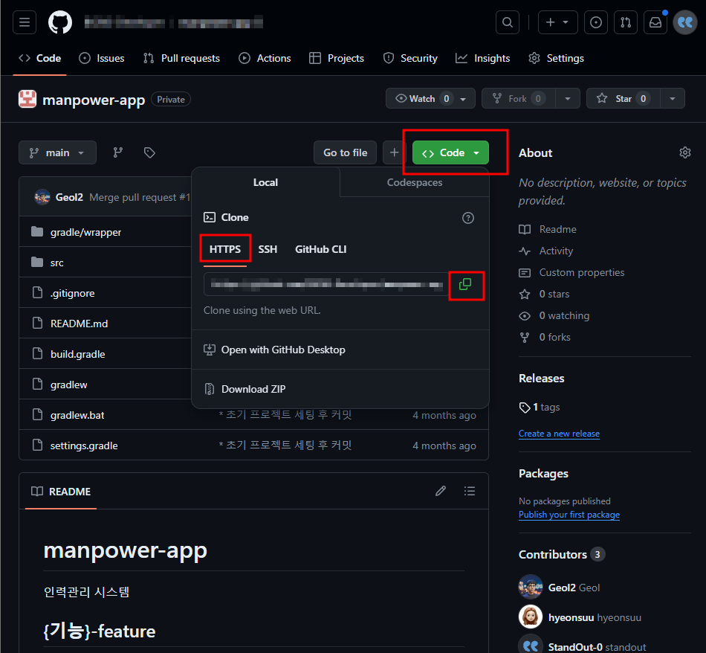The image size is (706, 653).
Task: Switch to the Codespaces tab
Action: pos(415,182)
